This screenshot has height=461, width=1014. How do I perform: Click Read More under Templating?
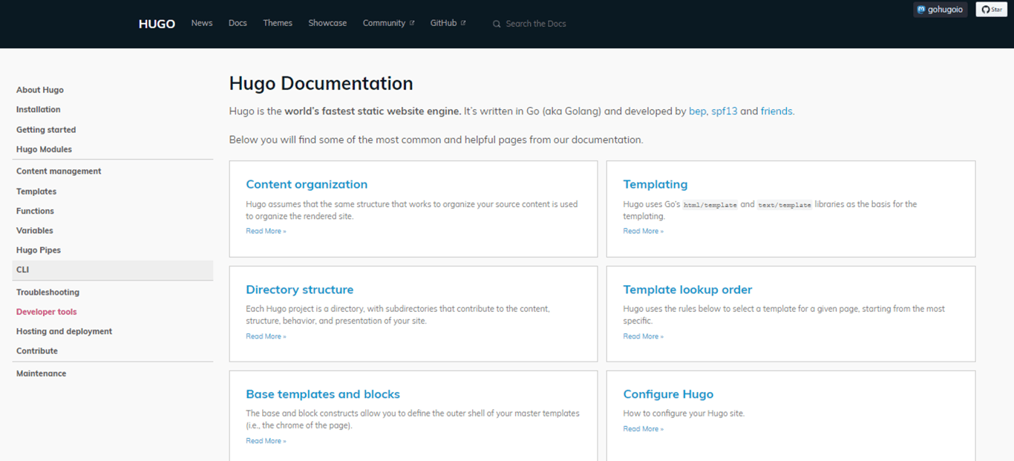[x=644, y=231]
